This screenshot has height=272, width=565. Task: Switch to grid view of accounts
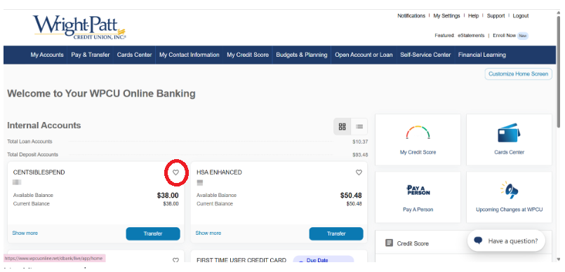343,126
